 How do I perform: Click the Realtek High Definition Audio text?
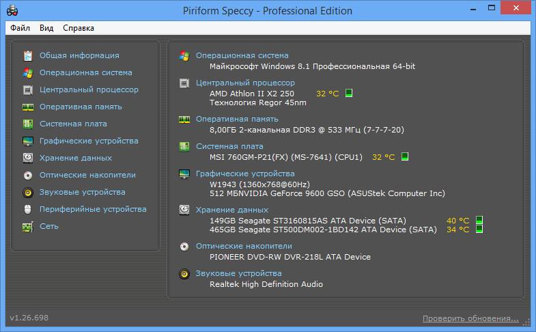point(266,284)
